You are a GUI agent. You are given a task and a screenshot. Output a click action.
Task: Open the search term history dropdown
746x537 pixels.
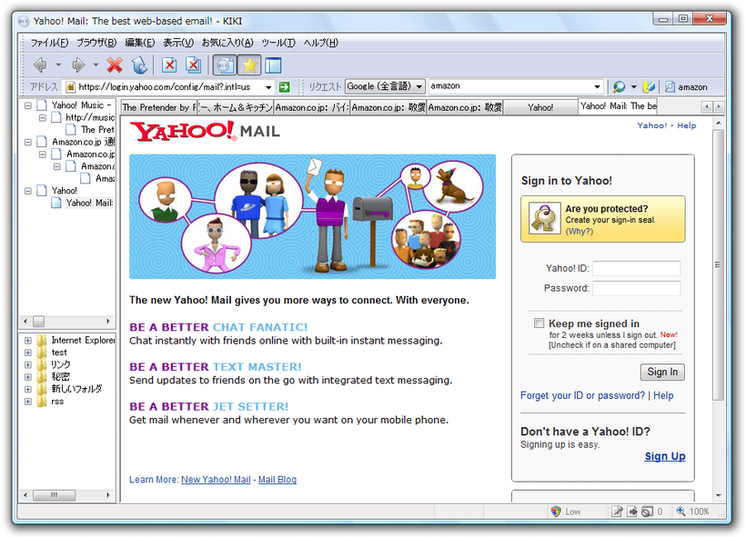tap(597, 86)
